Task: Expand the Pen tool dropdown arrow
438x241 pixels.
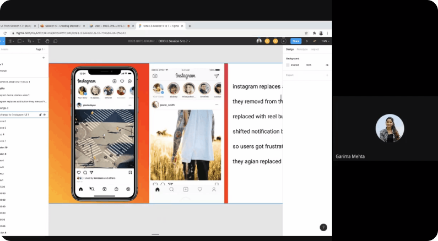Action: 33,41
